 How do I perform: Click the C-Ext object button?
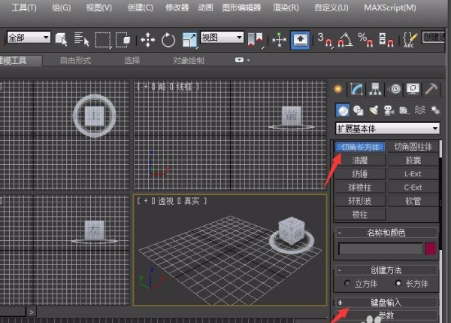coord(413,187)
